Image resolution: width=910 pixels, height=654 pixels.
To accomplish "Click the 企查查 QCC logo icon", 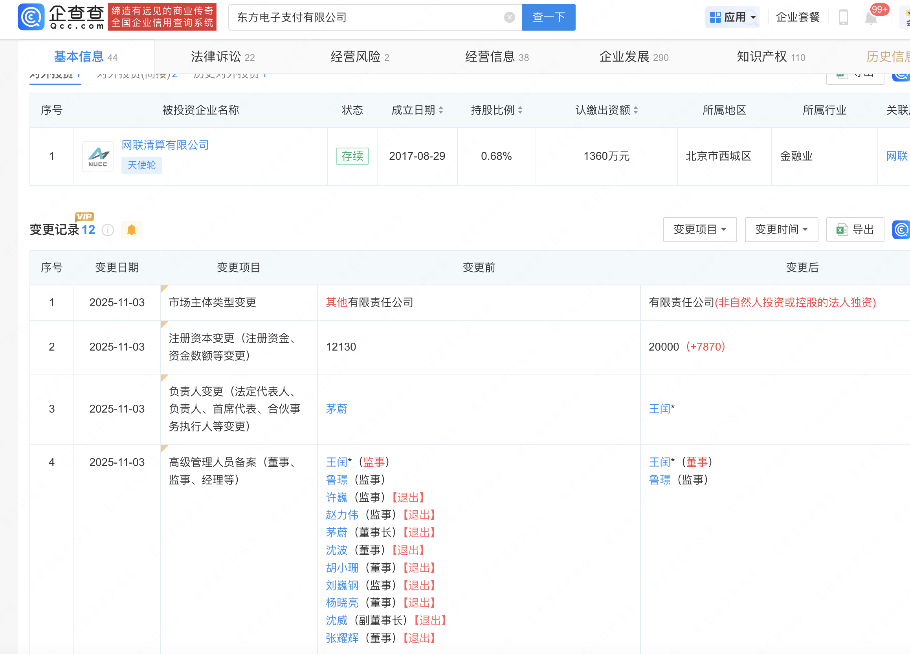I will (x=31, y=17).
